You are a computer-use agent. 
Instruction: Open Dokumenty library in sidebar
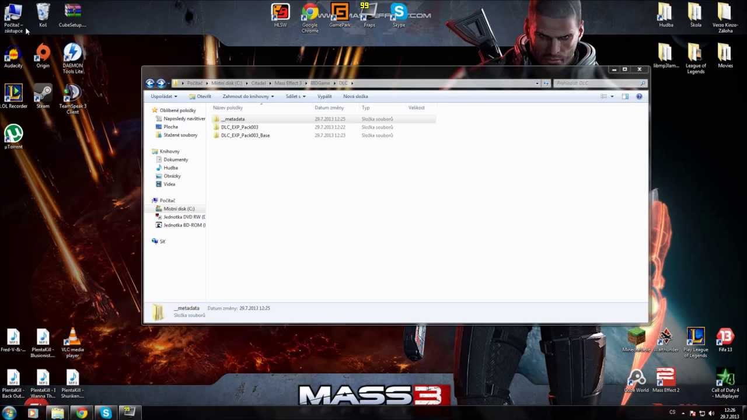pos(176,159)
